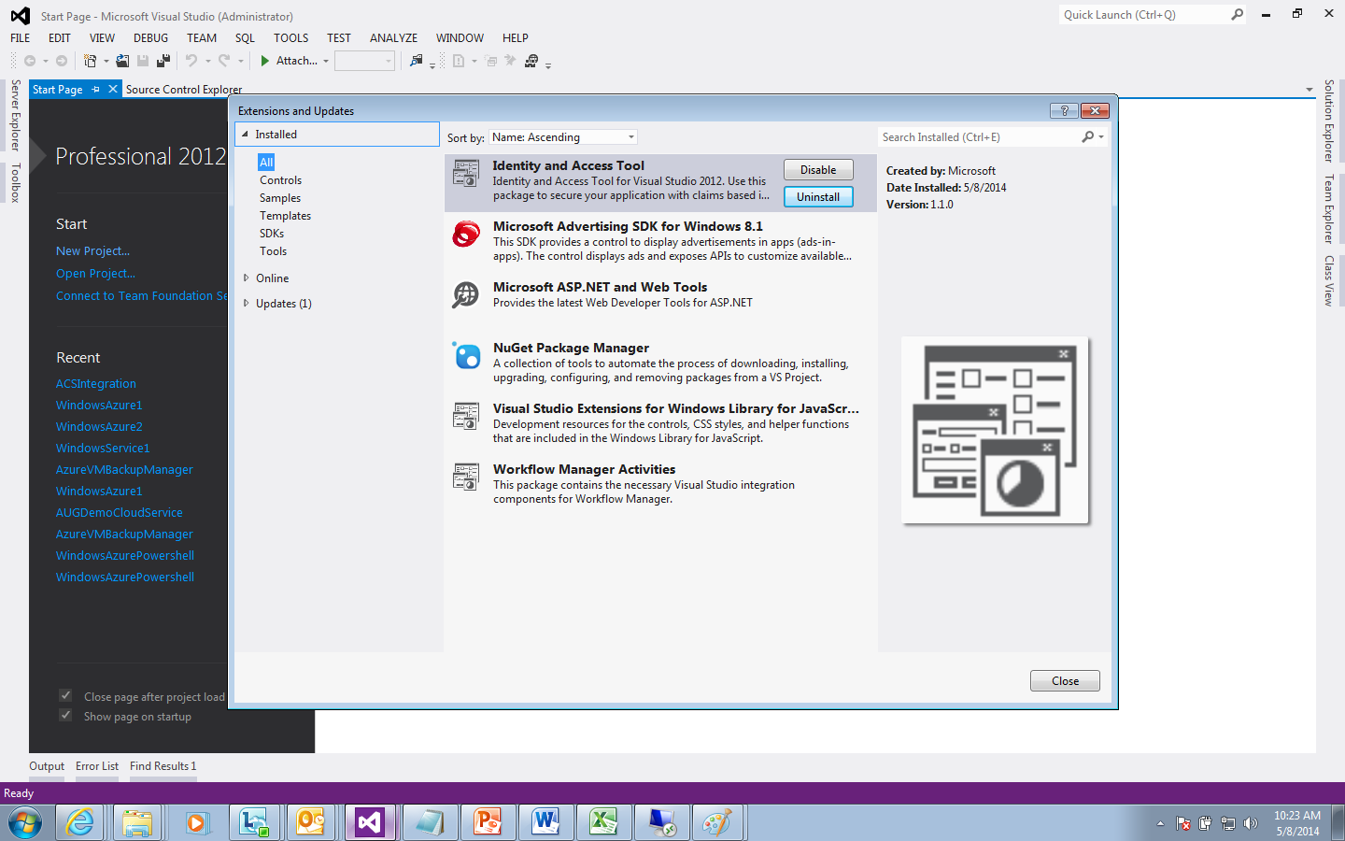Open the toolbar combo box beside Attach
This screenshot has width=1345, height=841.
tap(365, 61)
